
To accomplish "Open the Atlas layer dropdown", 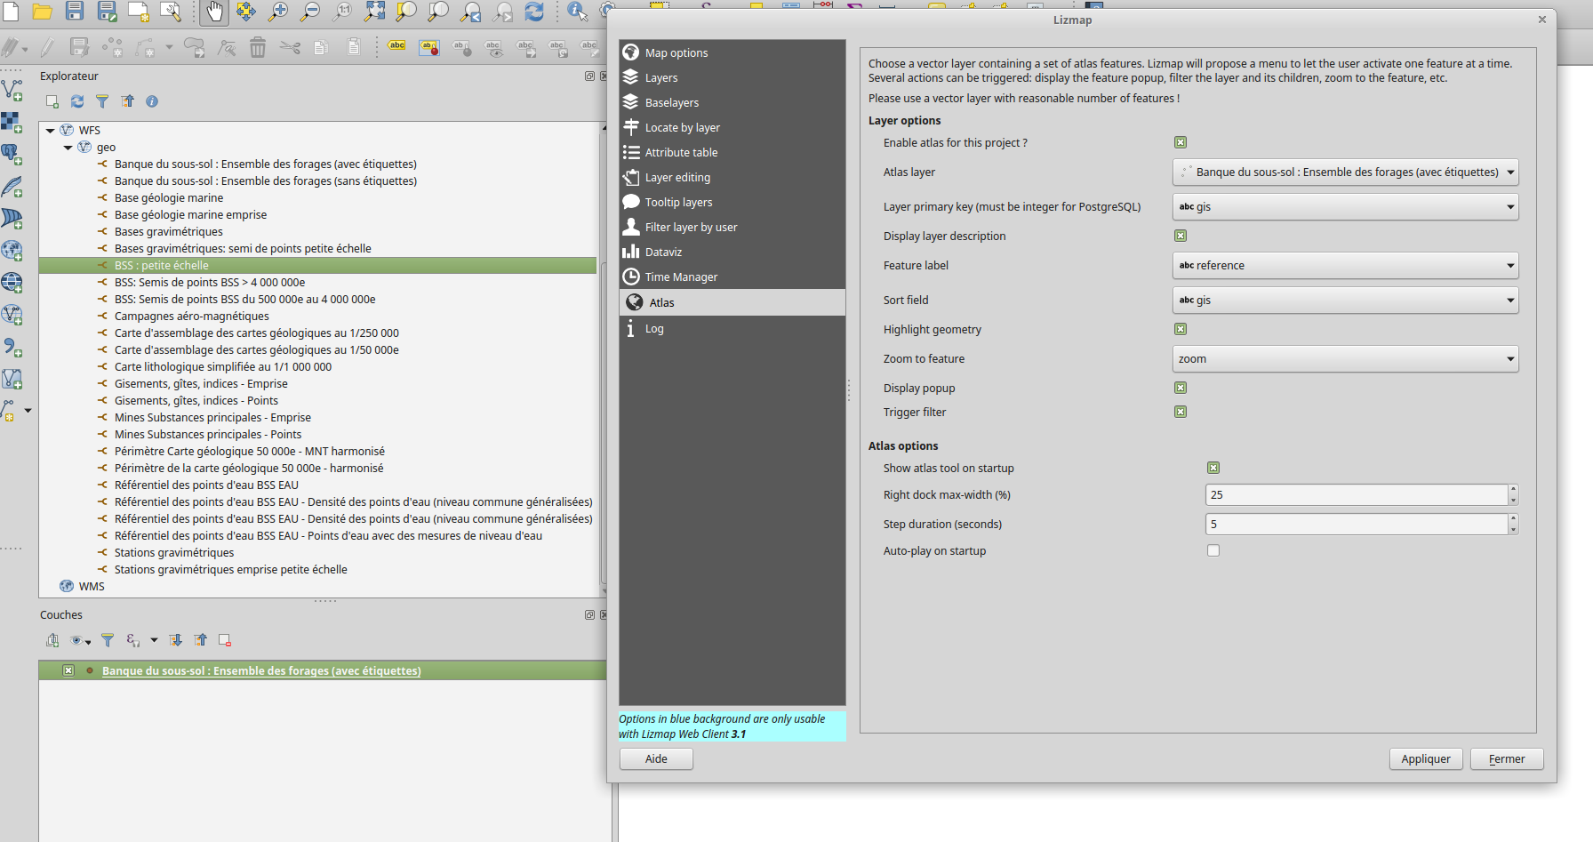I will pos(1345,172).
